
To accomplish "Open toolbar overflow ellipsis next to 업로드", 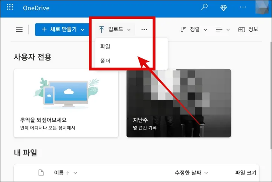I will tap(144, 30).
